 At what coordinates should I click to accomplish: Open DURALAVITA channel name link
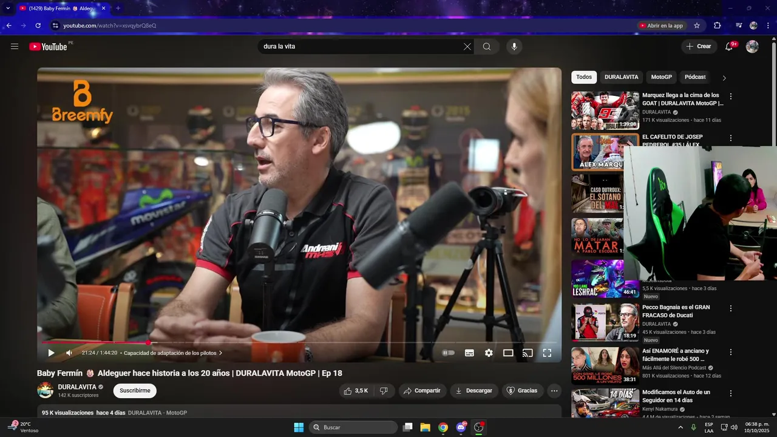[x=77, y=387]
